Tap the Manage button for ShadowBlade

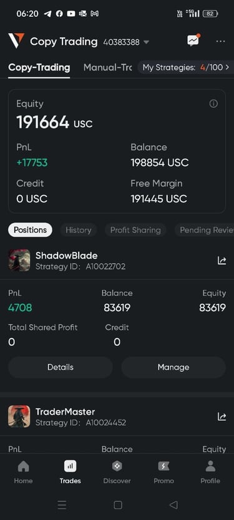(x=173, y=367)
